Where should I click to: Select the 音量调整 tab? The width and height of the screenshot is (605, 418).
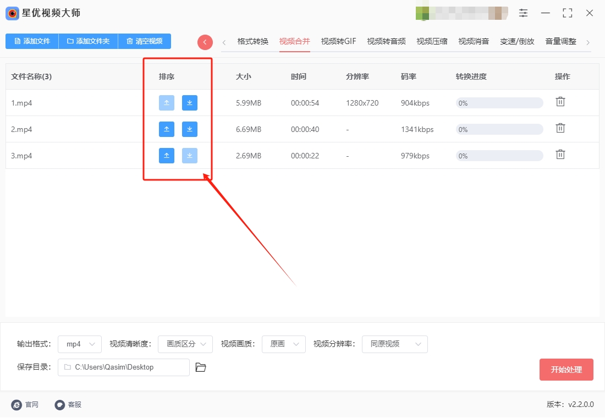pos(560,41)
